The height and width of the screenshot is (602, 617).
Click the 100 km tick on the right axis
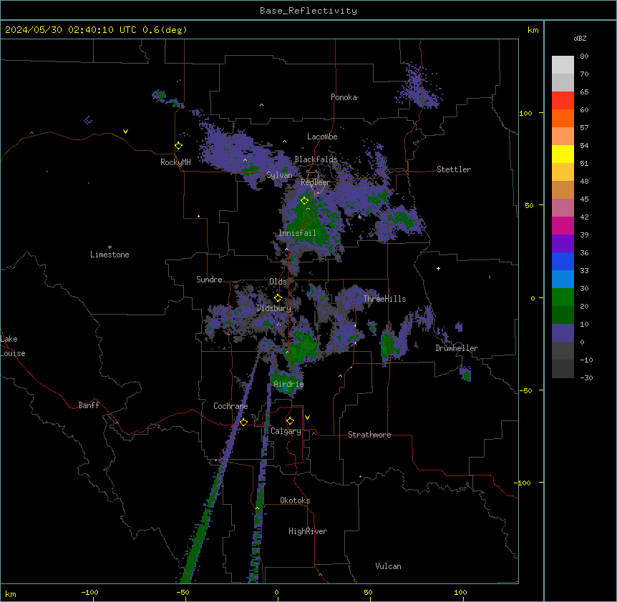[x=525, y=113]
